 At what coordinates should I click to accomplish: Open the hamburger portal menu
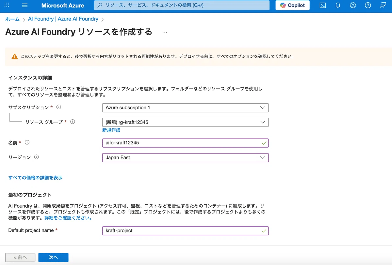click(x=25, y=5)
